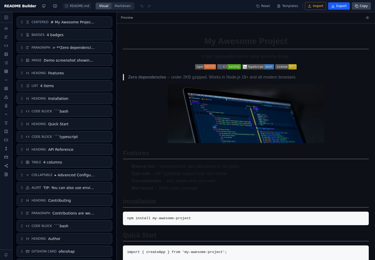Viewport: 375px width, 260px height.
Task: Click the laptop demo screenshot in preview
Action: [x=246, y=114]
